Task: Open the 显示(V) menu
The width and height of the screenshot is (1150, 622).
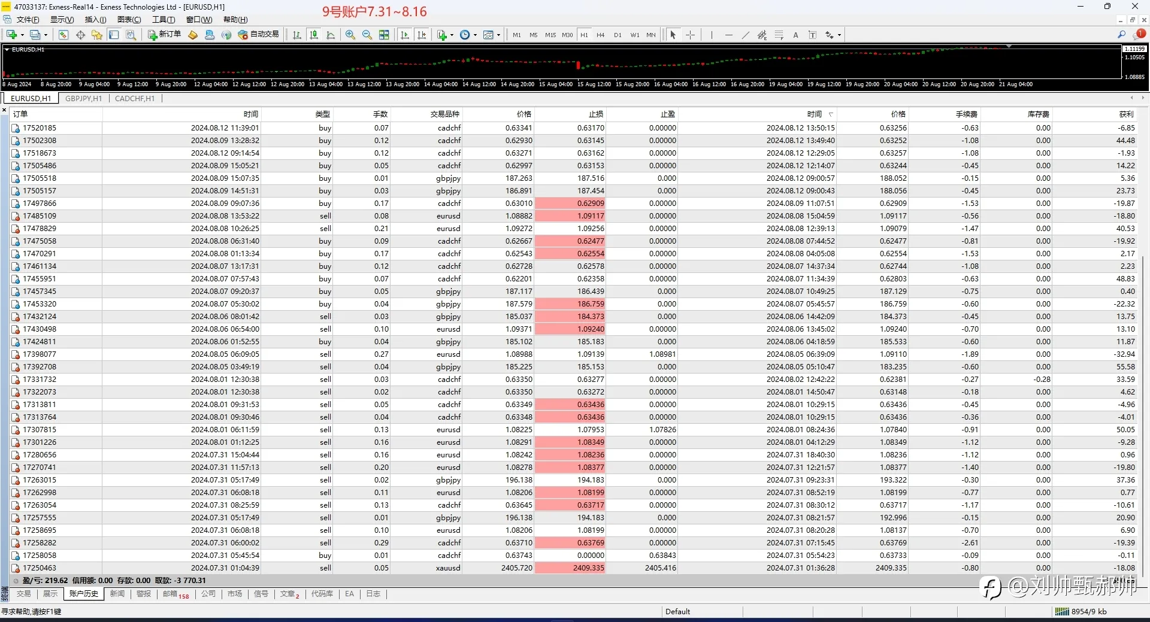Action: tap(62, 20)
